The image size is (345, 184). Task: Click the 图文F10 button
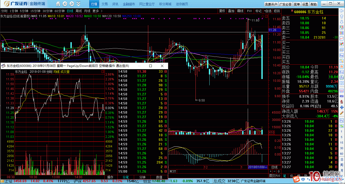[x=275, y=175]
